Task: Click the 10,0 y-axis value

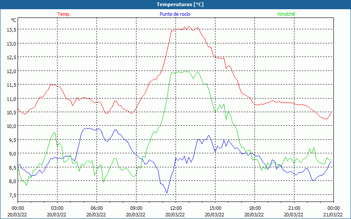Action: click(x=11, y=127)
